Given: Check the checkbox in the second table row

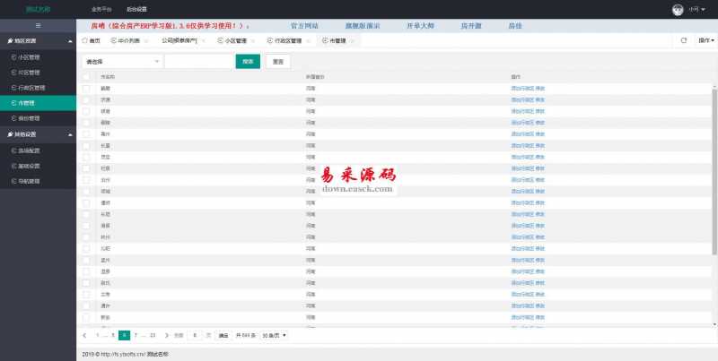Looking at the screenshot, I should [x=86, y=99].
